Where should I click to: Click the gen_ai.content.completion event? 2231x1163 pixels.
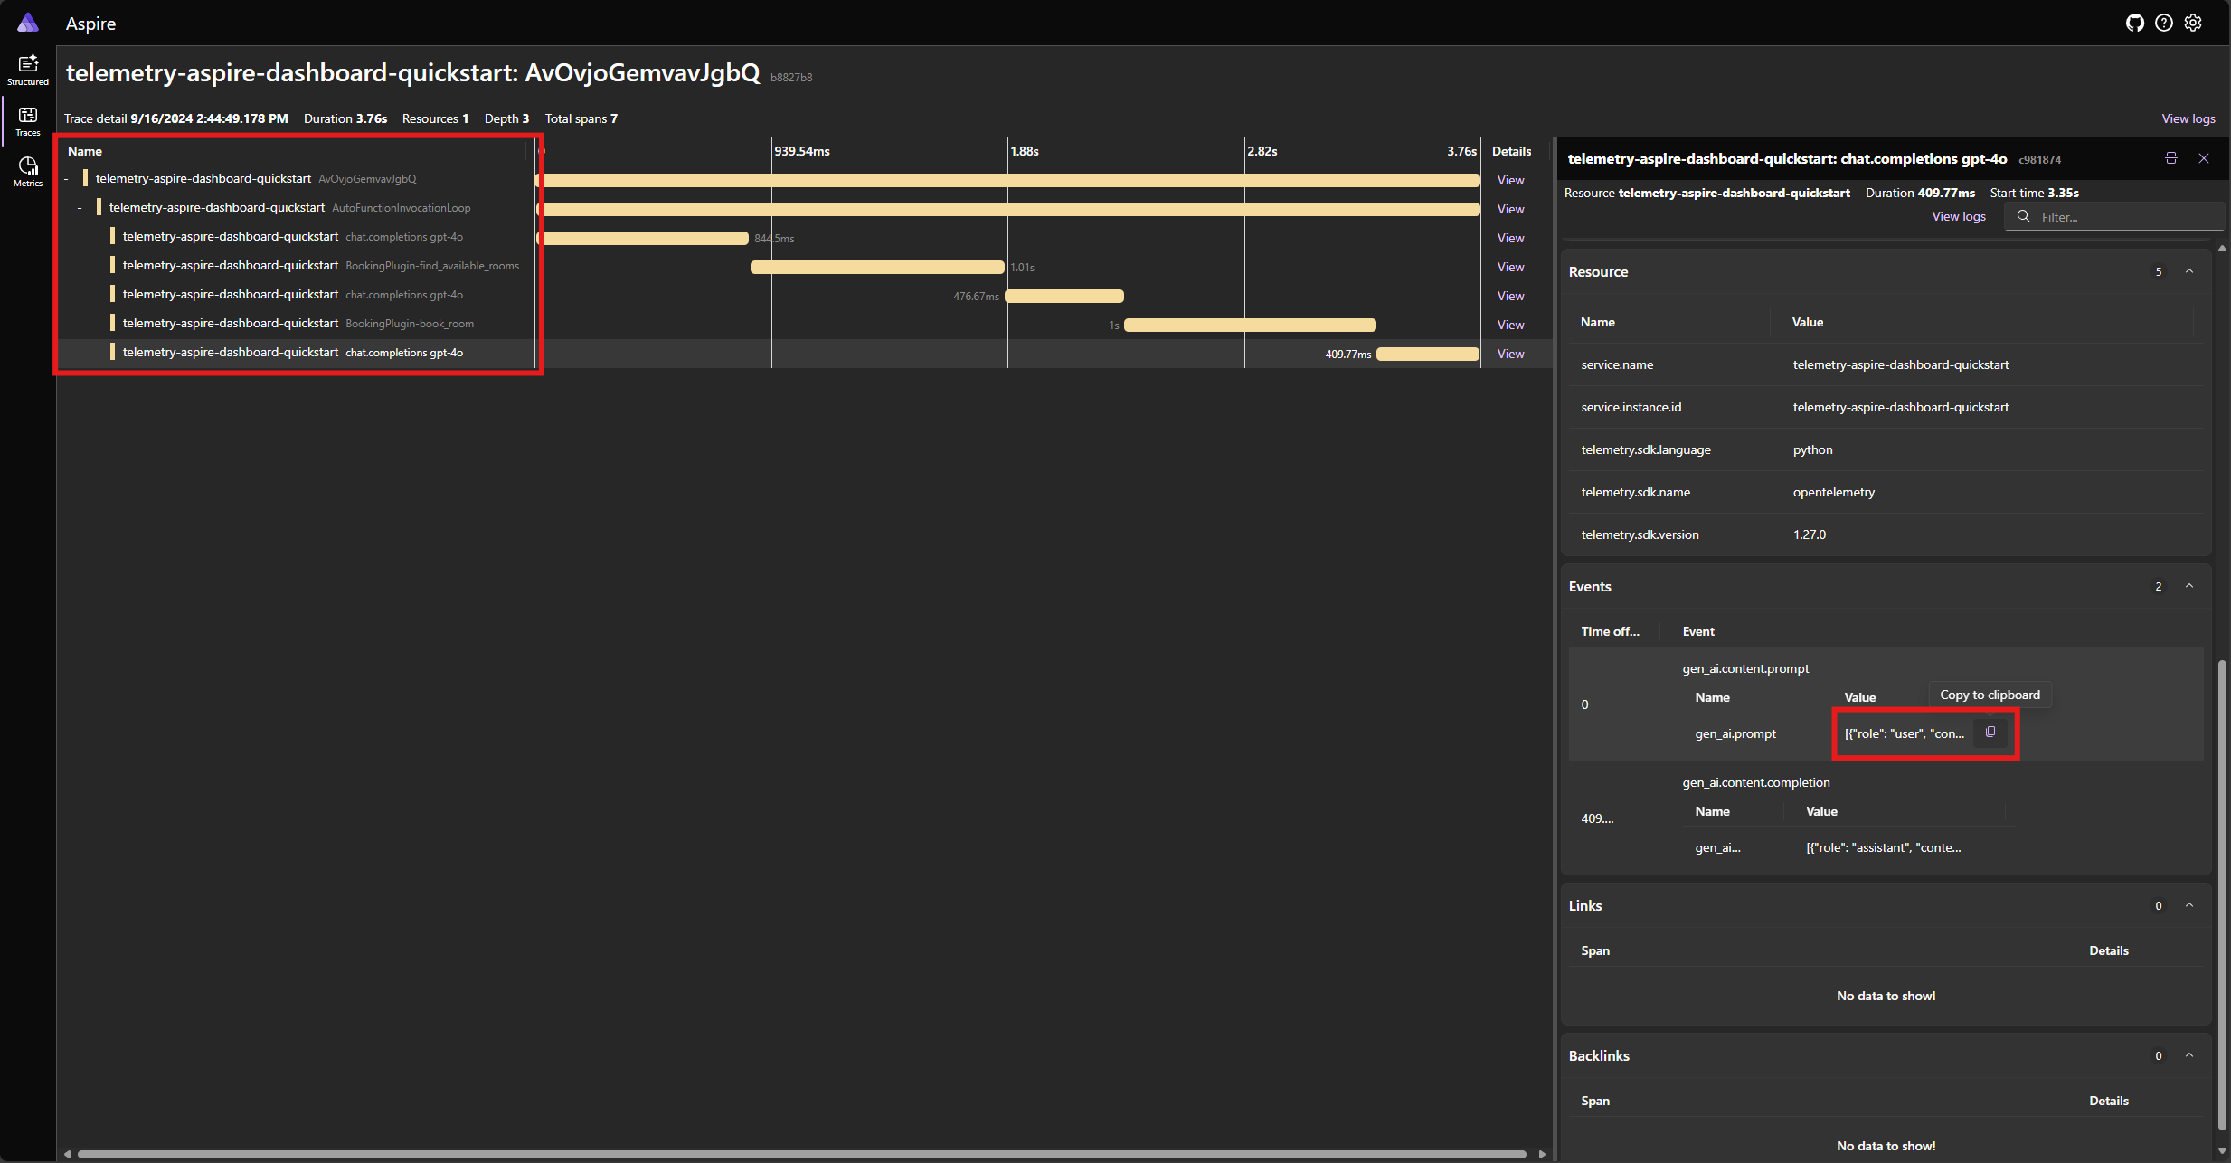tap(1756, 782)
